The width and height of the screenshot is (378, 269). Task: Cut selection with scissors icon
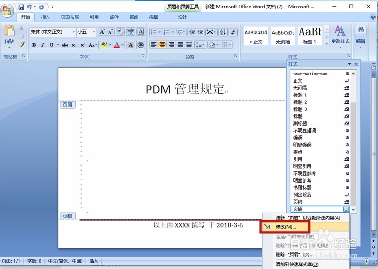[22, 28]
